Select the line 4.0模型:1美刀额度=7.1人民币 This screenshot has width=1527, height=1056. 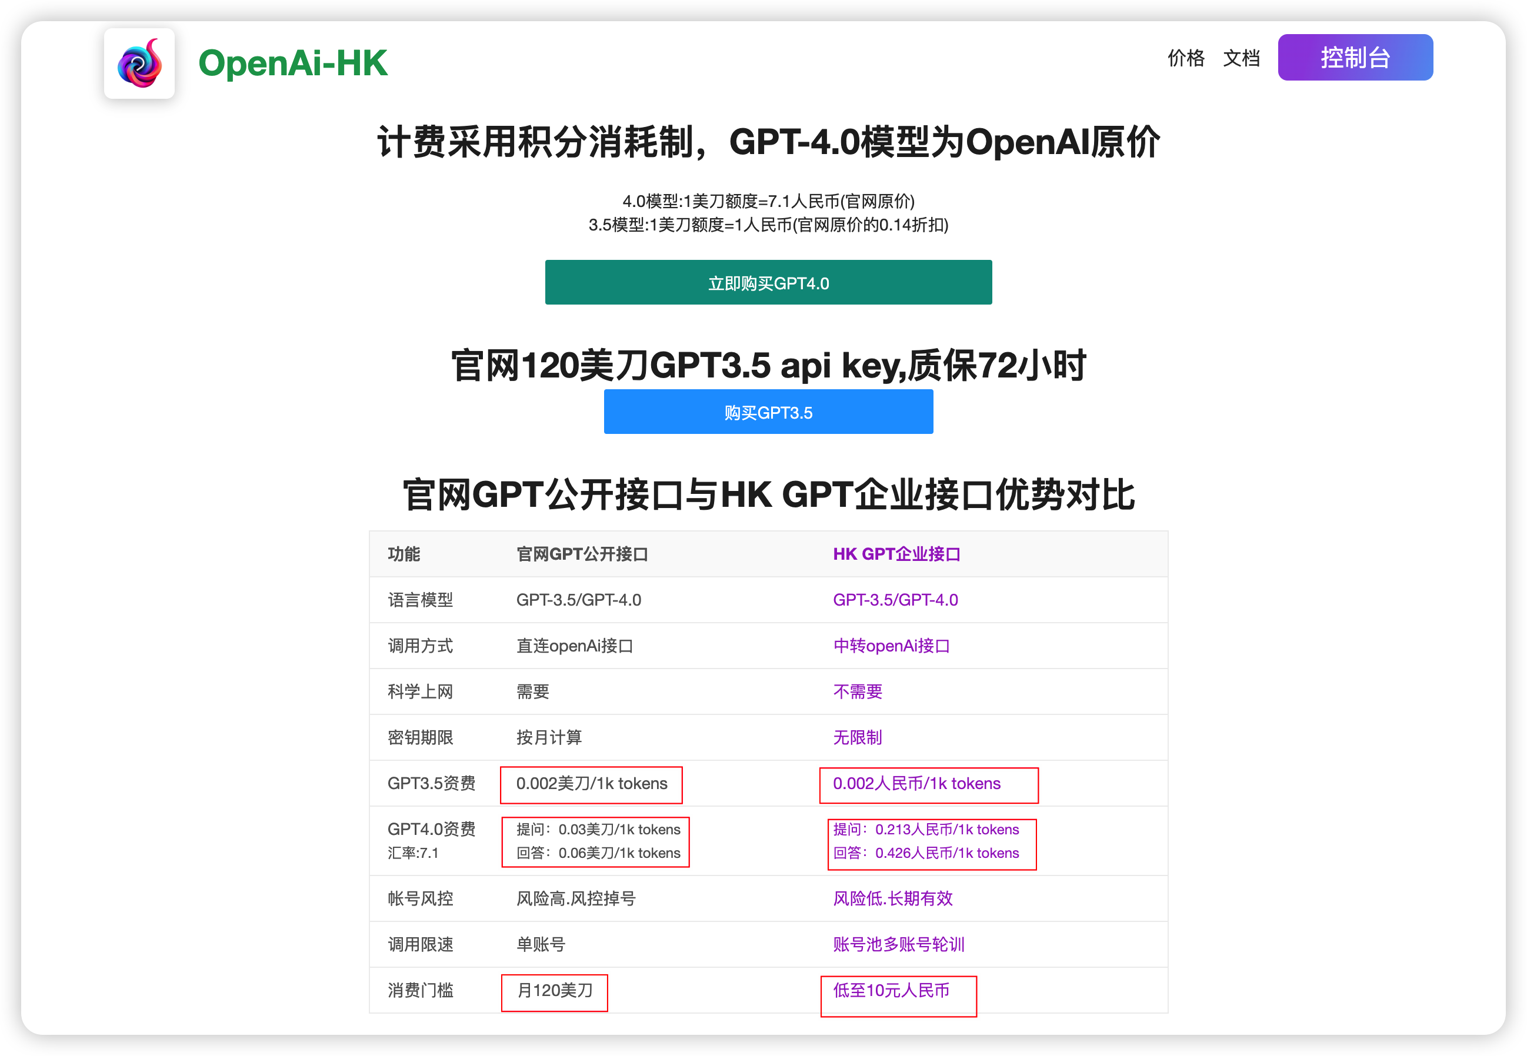(768, 200)
